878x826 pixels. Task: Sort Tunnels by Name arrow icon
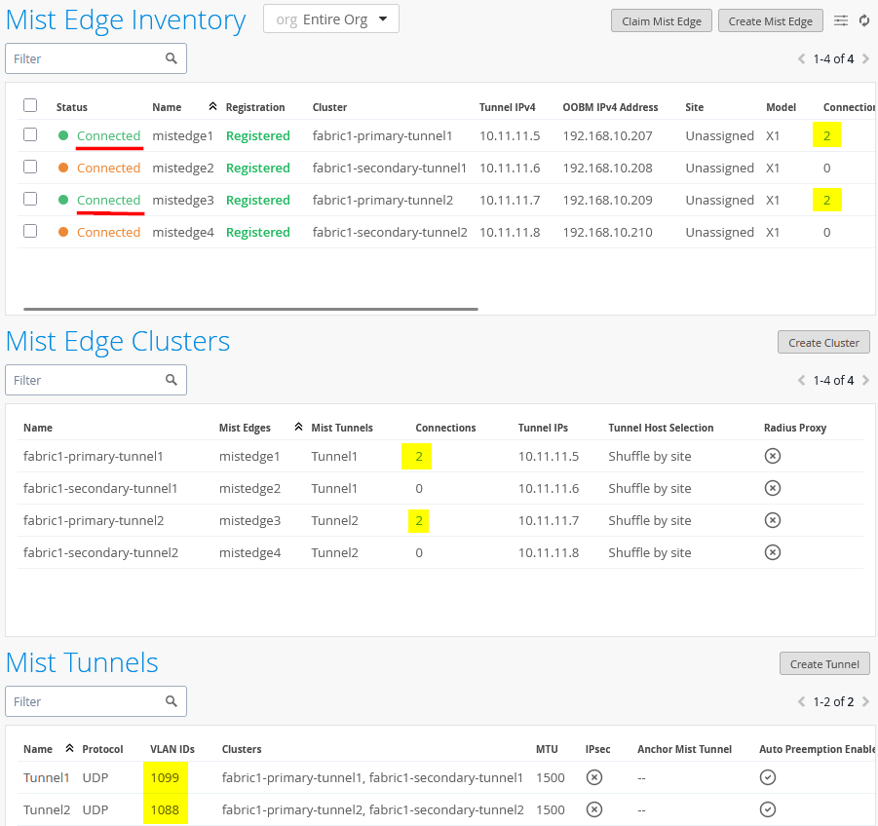69,748
